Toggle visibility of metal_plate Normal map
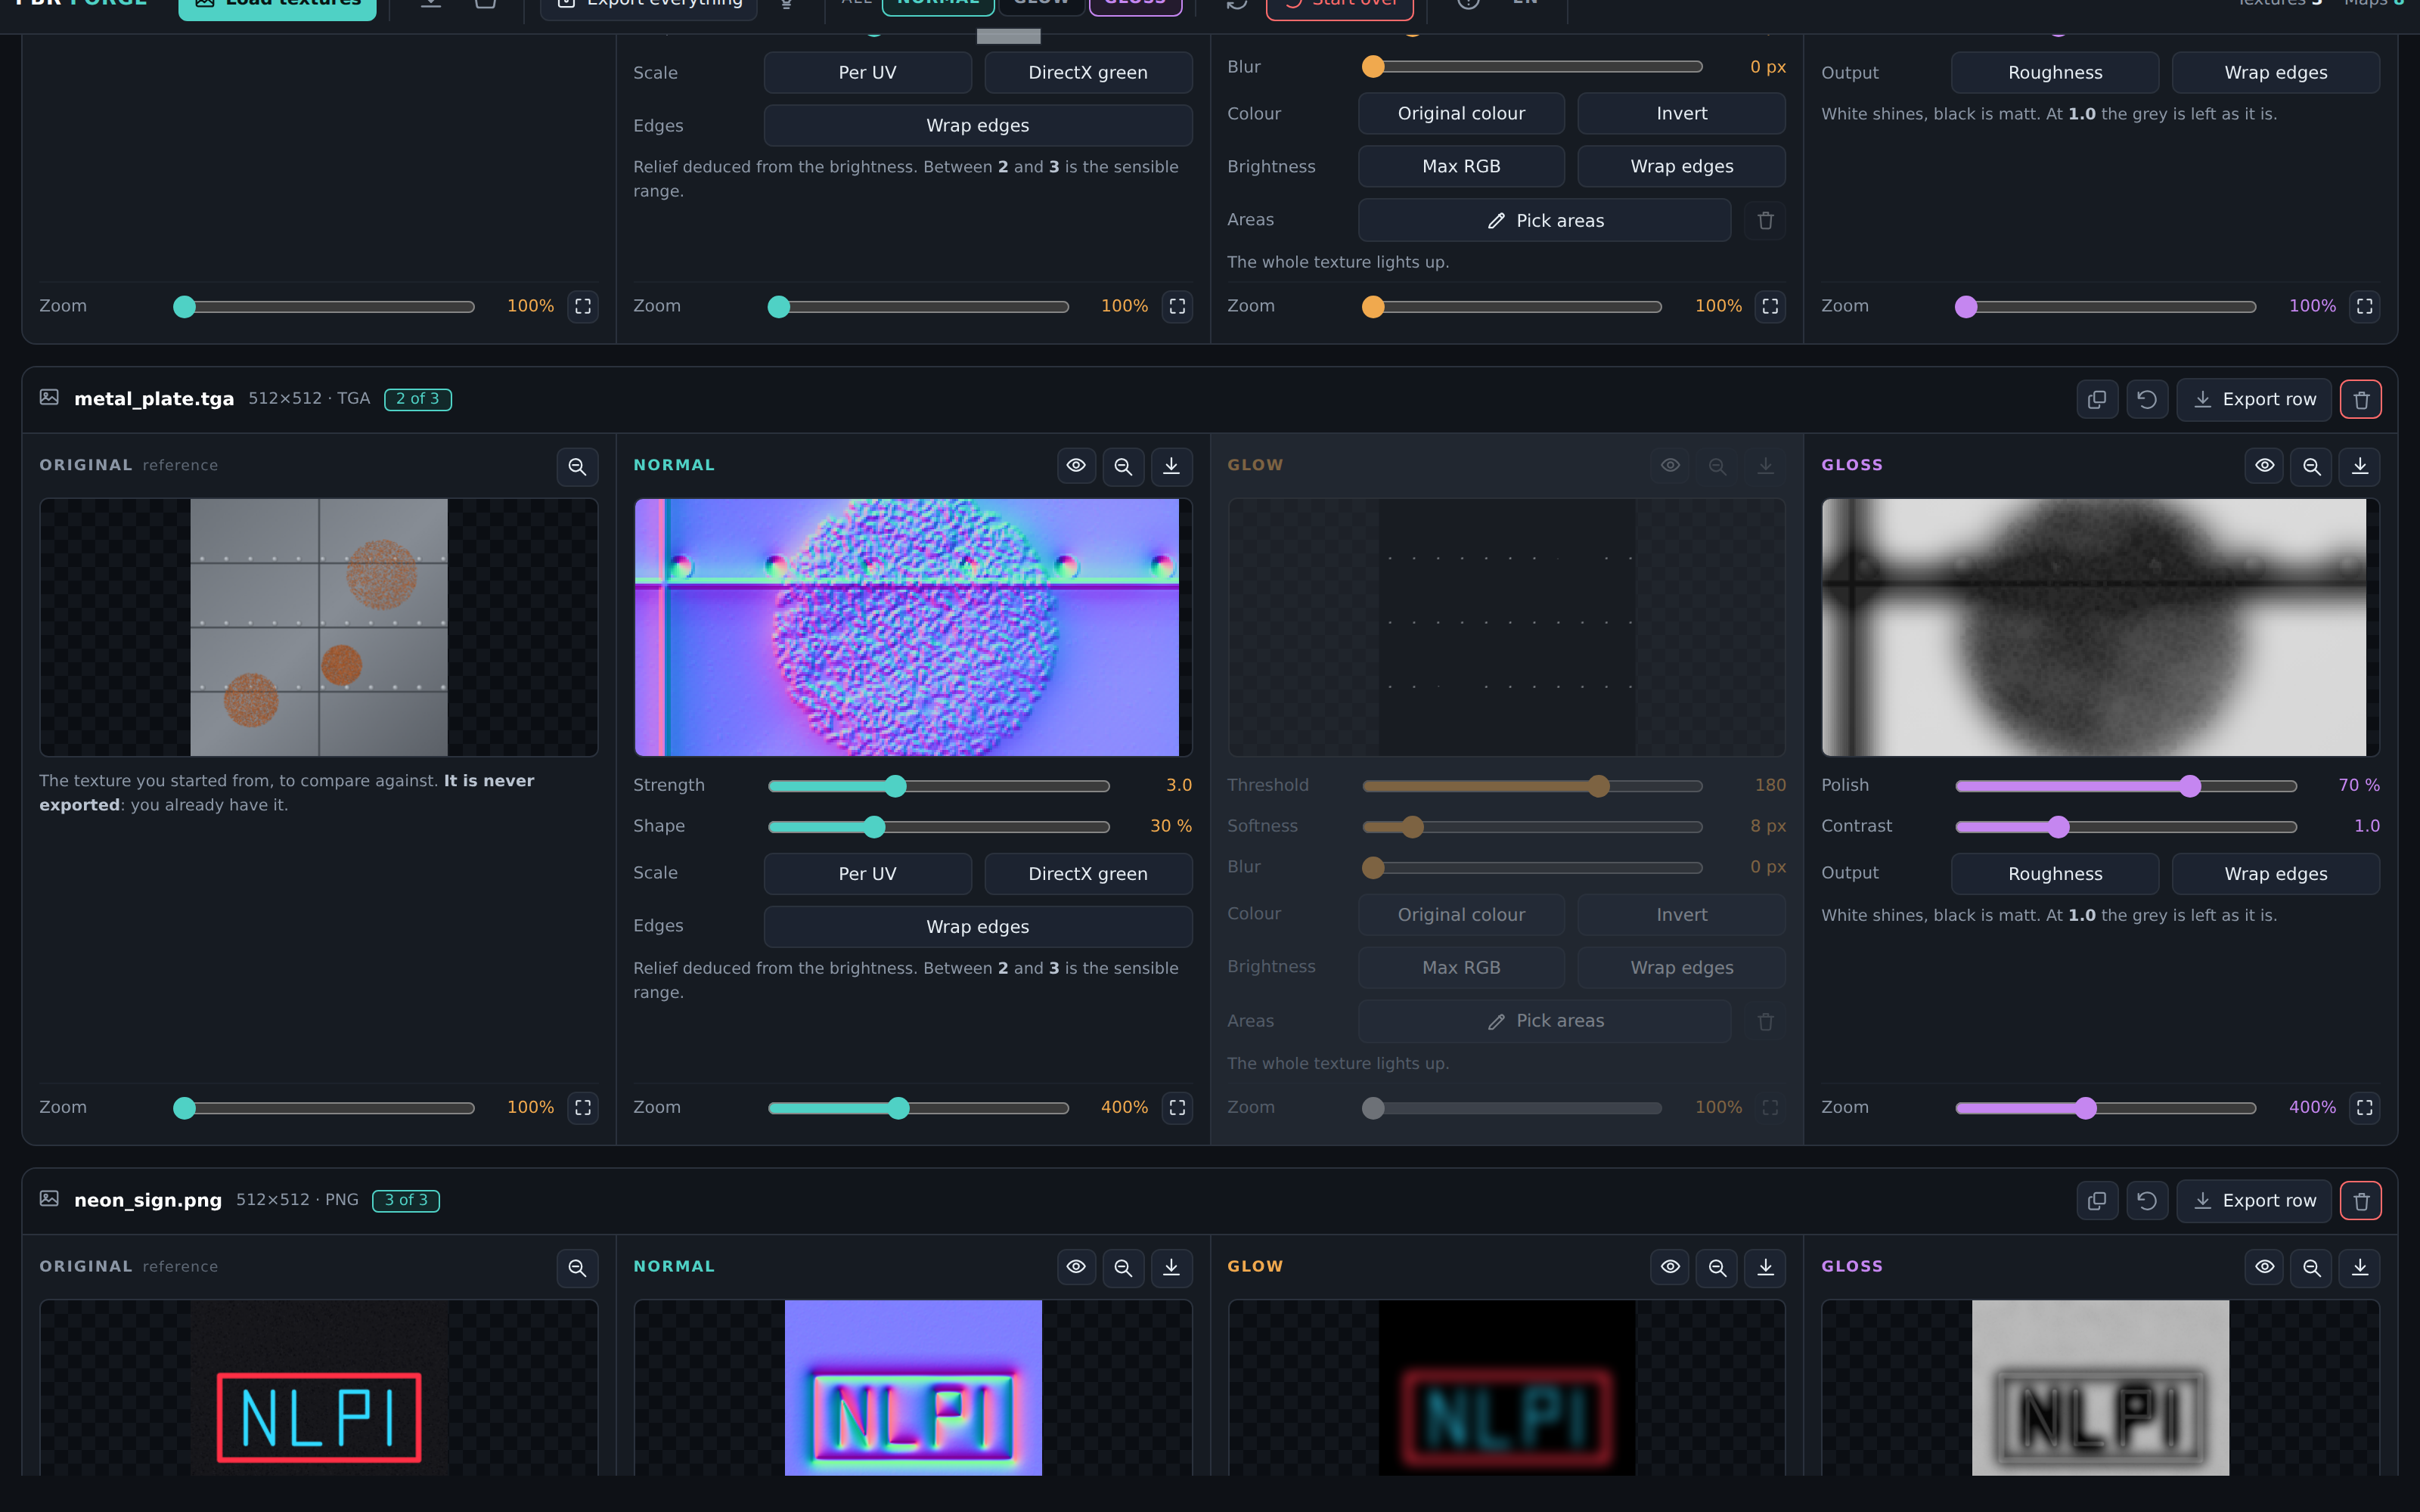 (x=1076, y=466)
